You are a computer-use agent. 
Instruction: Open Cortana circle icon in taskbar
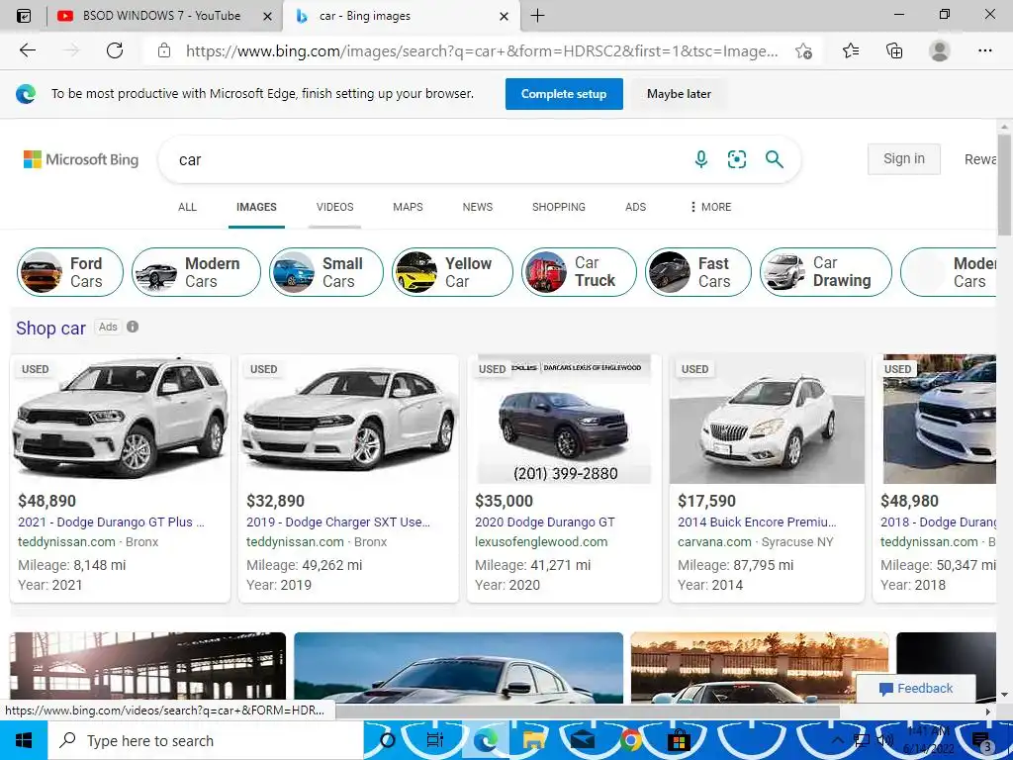click(x=388, y=740)
